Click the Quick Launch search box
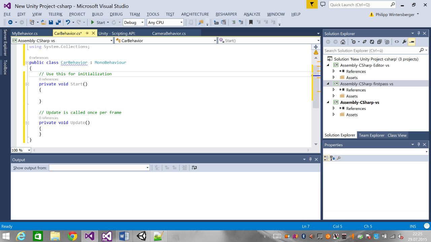Viewport: 431px width, 242px height. pyautogui.click(x=359, y=5)
